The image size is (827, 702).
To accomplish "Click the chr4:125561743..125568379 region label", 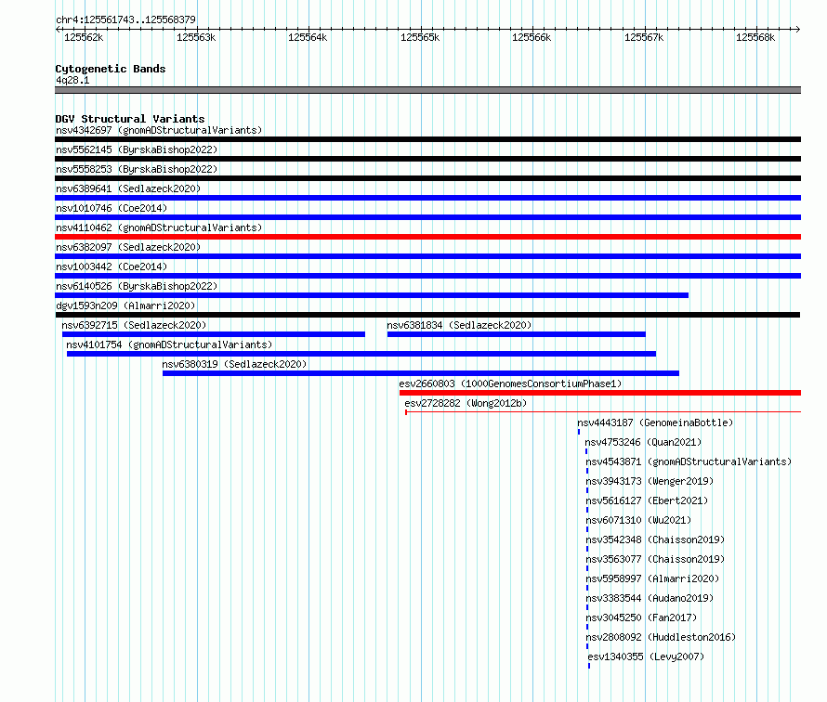I will point(125,19).
